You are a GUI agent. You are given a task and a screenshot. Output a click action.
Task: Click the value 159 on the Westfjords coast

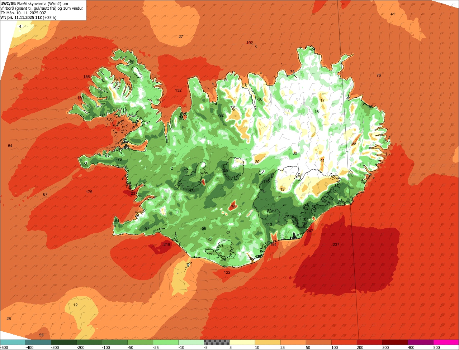click(80, 98)
